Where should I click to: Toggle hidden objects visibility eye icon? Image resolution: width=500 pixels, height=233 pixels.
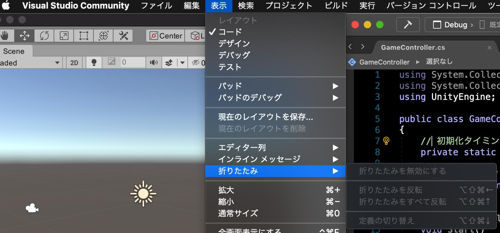click(x=195, y=63)
